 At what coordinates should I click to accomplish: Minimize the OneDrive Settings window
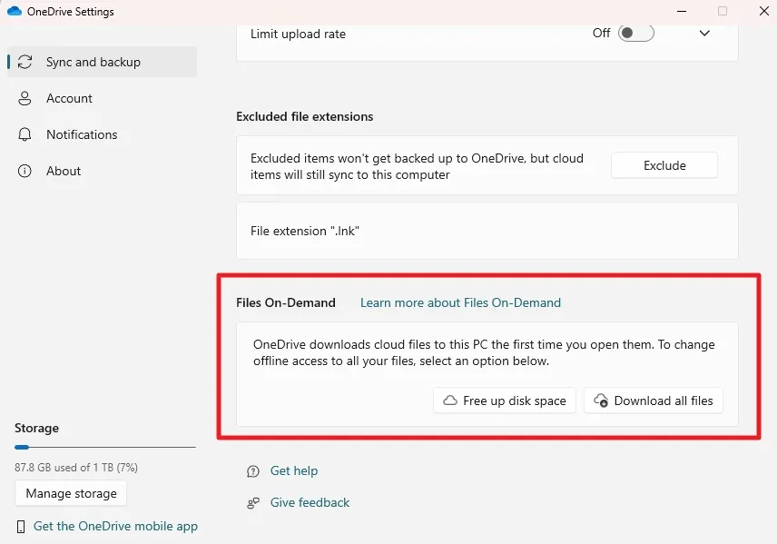click(682, 11)
